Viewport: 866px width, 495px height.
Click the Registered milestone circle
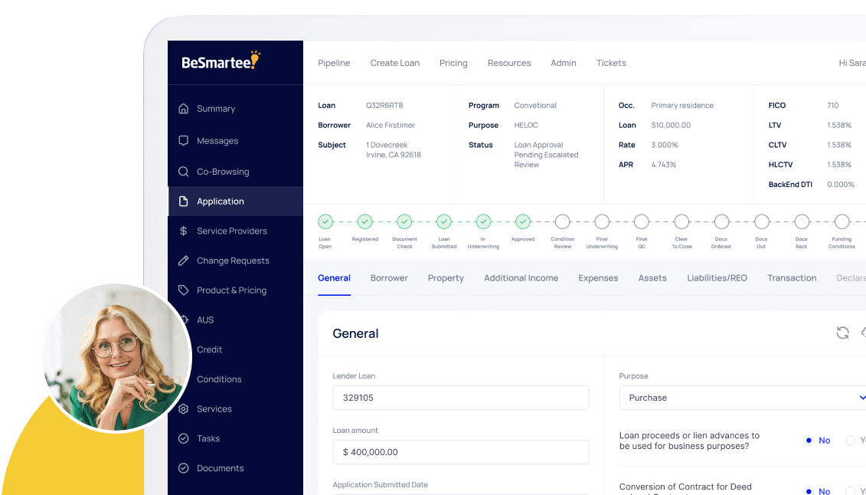364,221
